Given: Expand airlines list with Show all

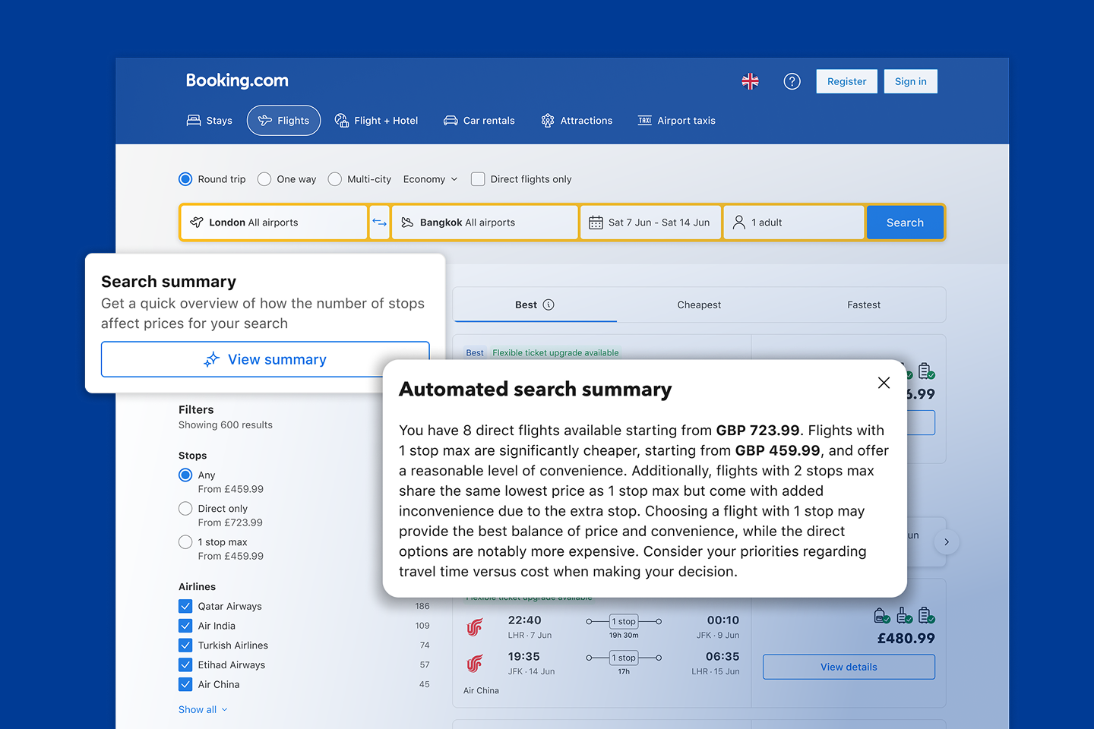Looking at the screenshot, I should click(203, 709).
